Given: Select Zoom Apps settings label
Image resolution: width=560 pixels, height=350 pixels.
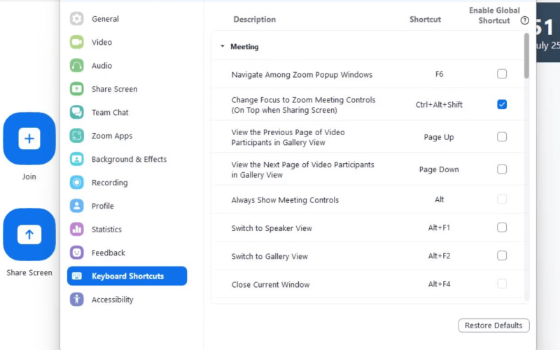Looking at the screenshot, I should click(112, 136).
